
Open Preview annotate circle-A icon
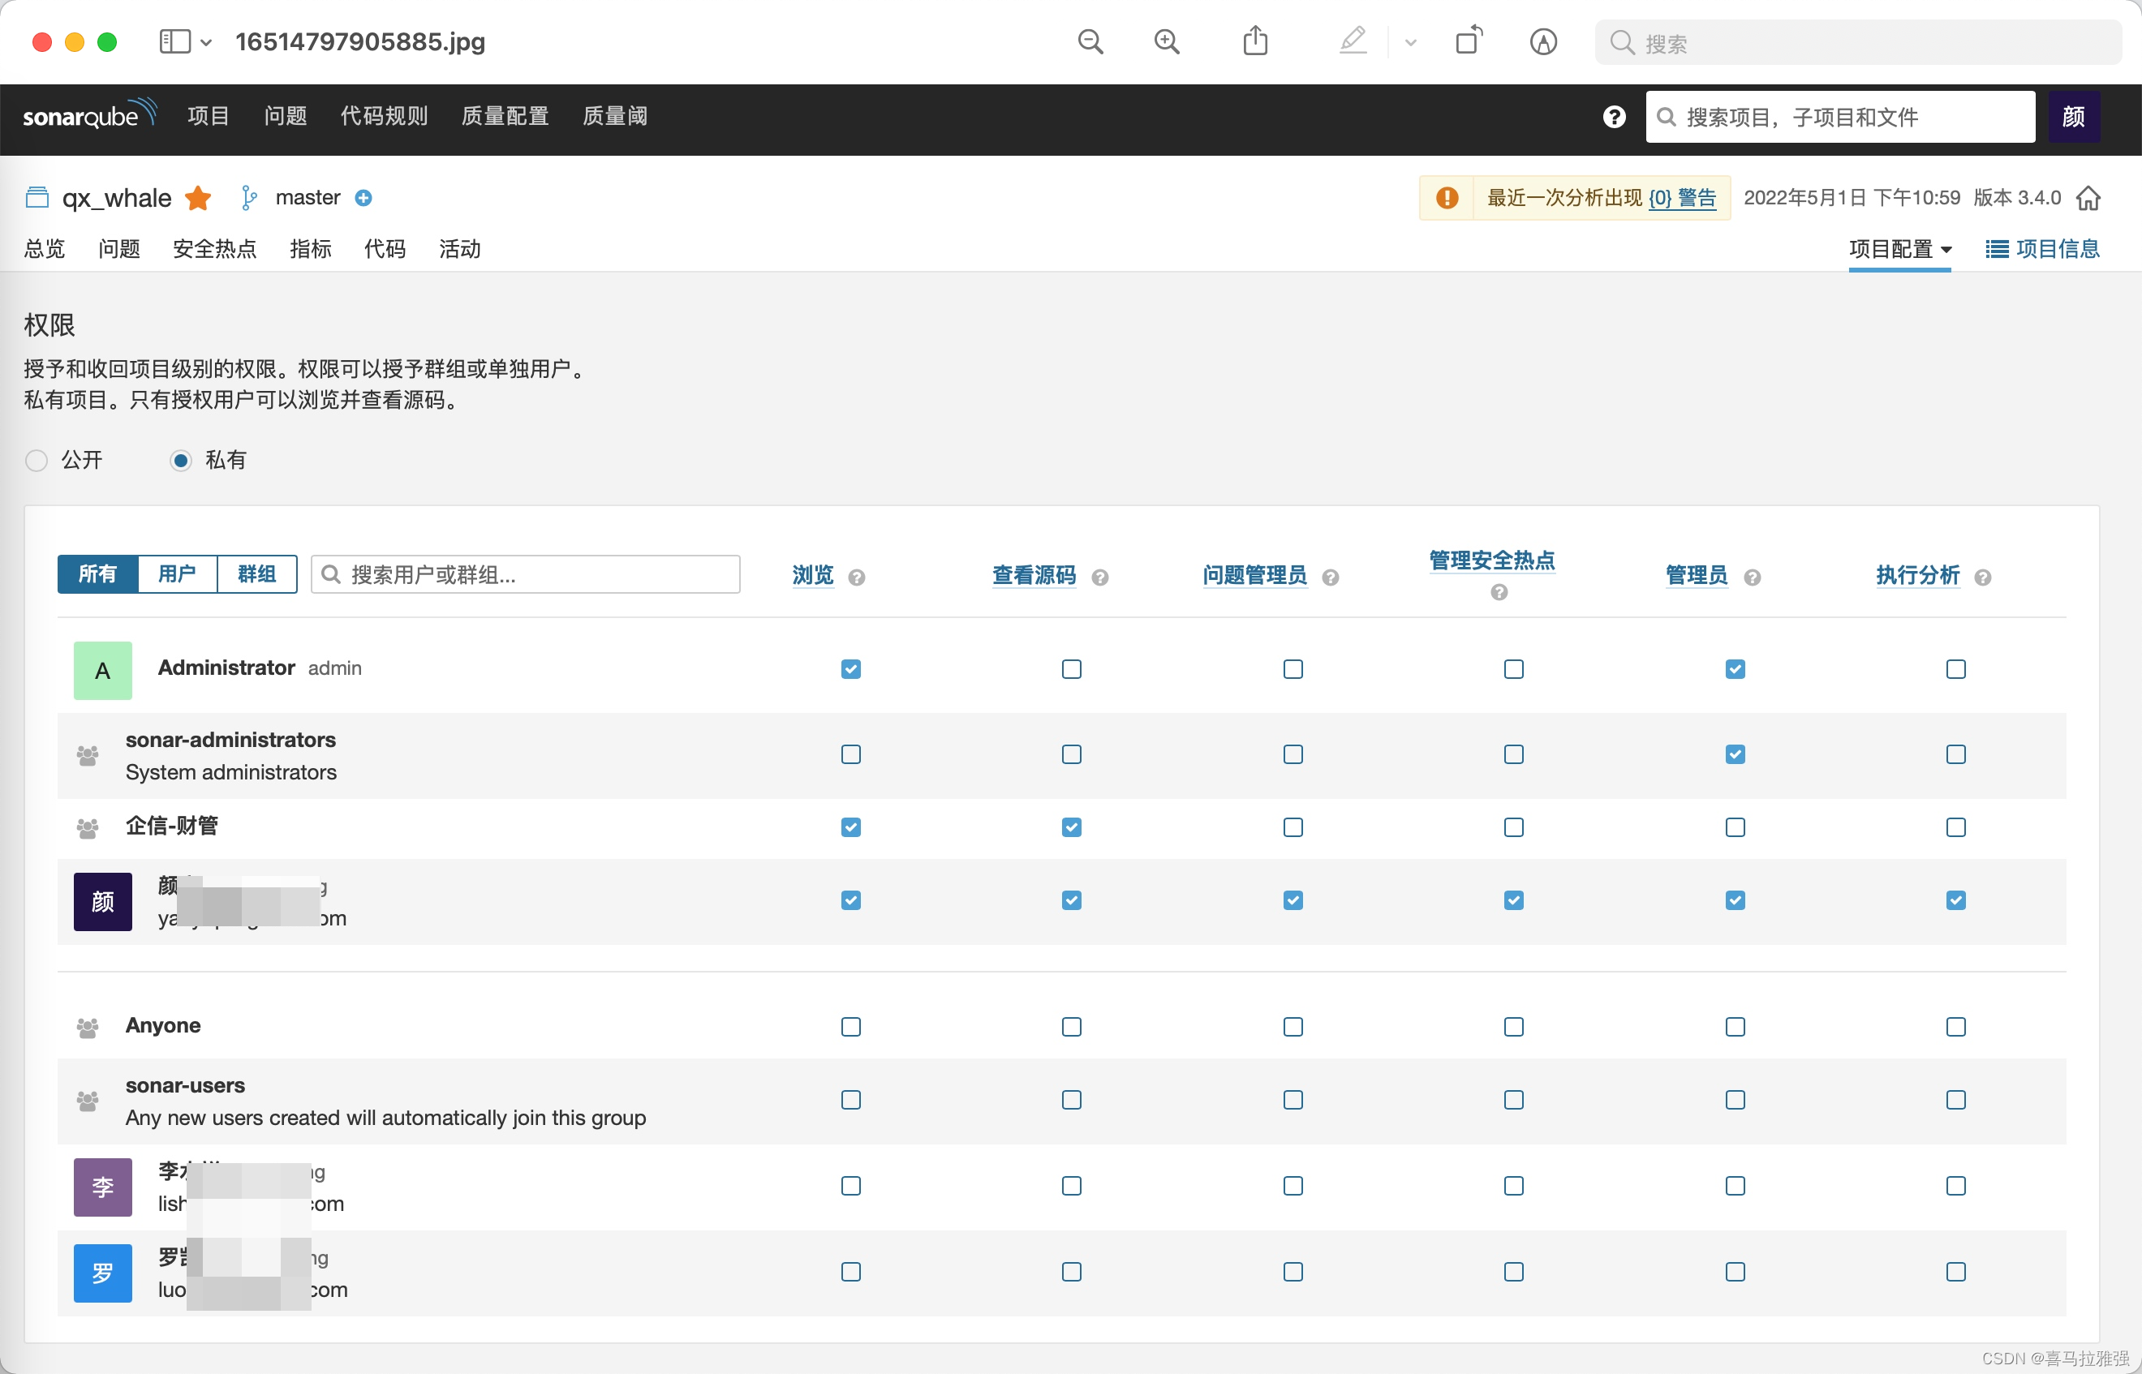point(1543,42)
